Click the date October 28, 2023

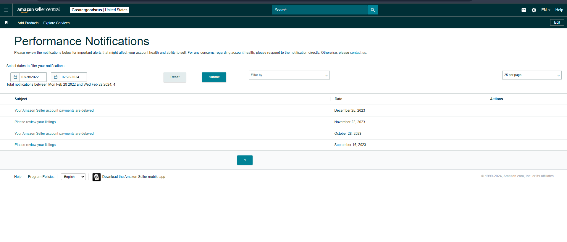(x=348, y=134)
